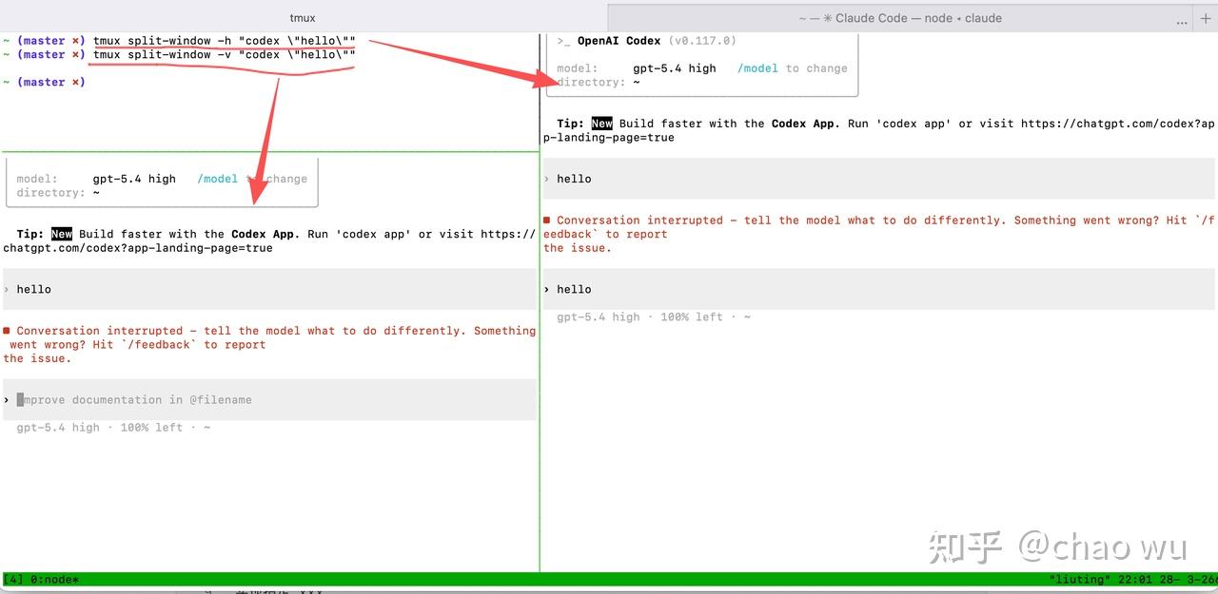This screenshot has height=594, width=1218.
Task: Focus the "hello" input prompt above right status line
Action: [879, 289]
